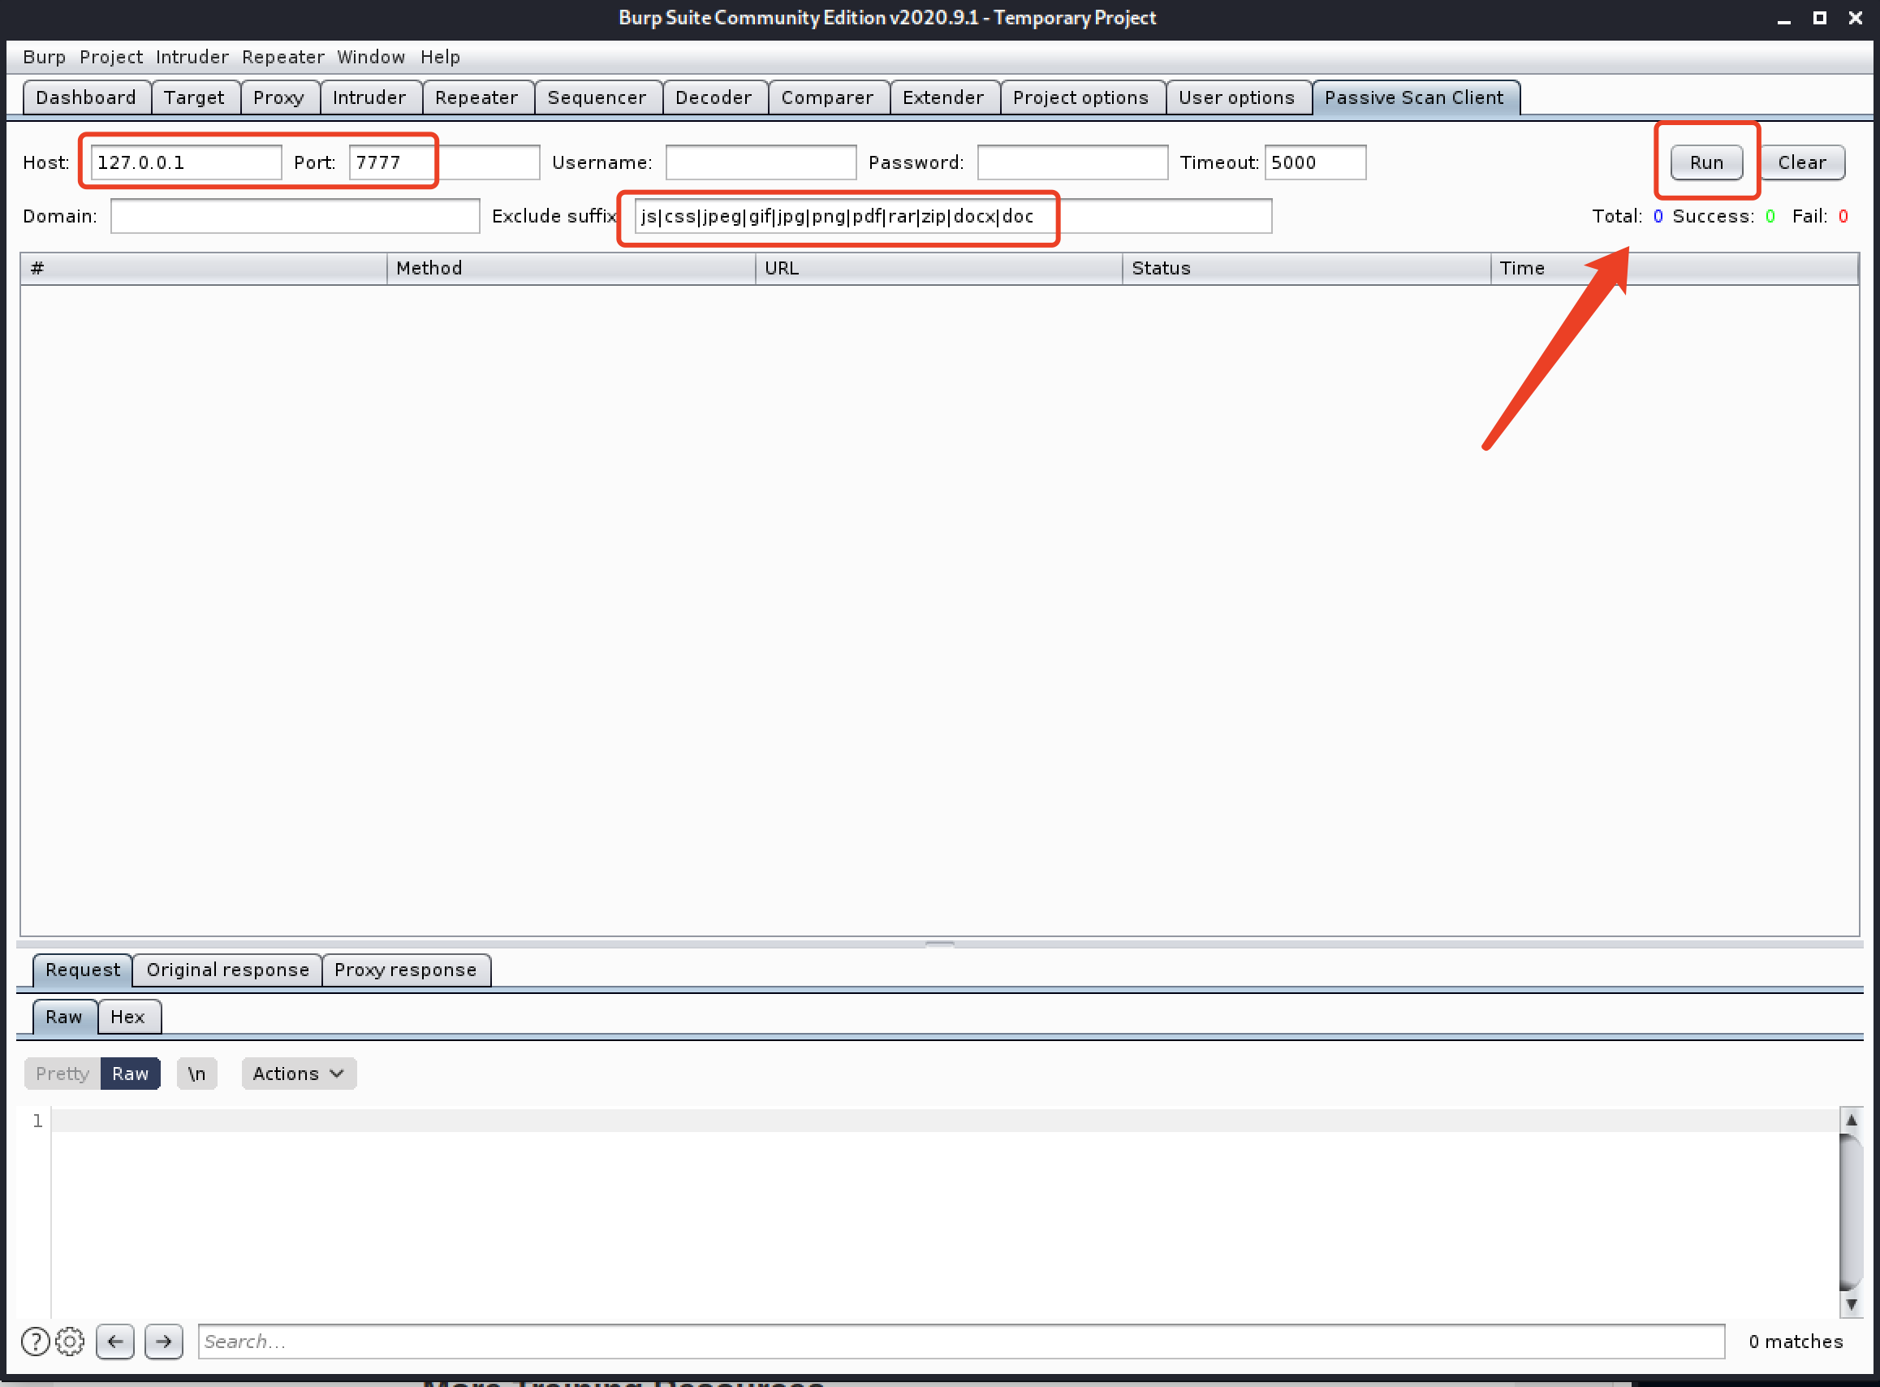Select the Hex sub-tab
The image size is (1880, 1387).
[127, 1017]
